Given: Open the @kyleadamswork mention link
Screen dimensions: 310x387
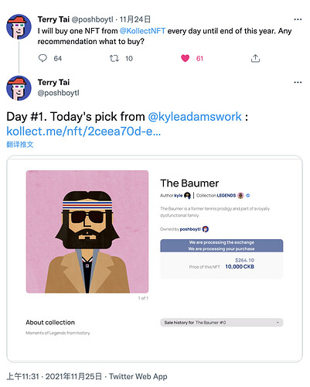Looking at the screenshot, I should (x=195, y=117).
